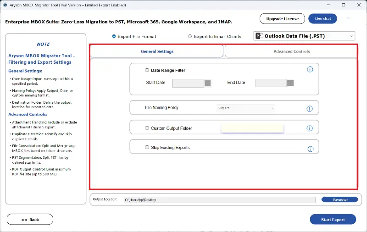Click the End Date input field

(271, 83)
